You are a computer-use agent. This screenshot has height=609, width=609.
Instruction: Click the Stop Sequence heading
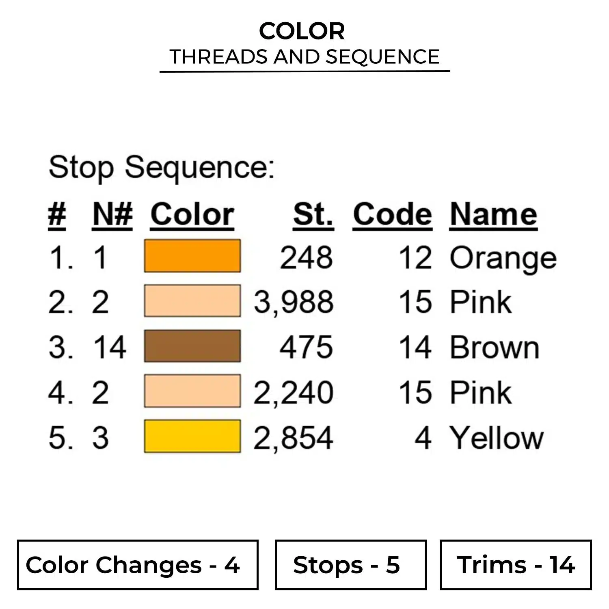[x=162, y=167]
